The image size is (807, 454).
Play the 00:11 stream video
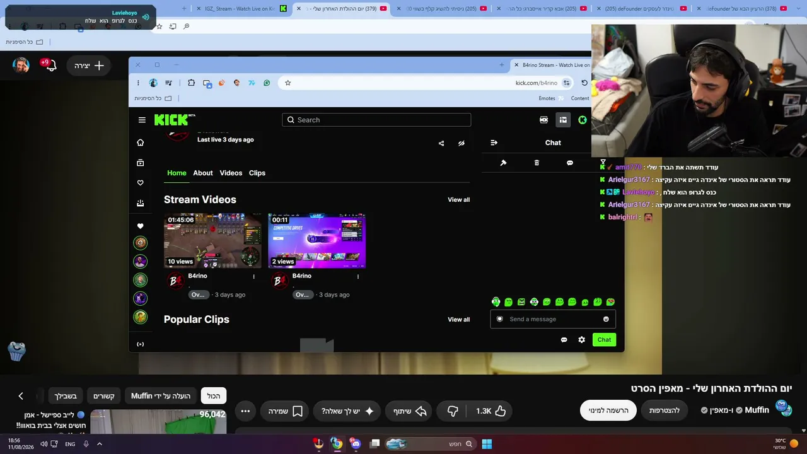coord(316,241)
